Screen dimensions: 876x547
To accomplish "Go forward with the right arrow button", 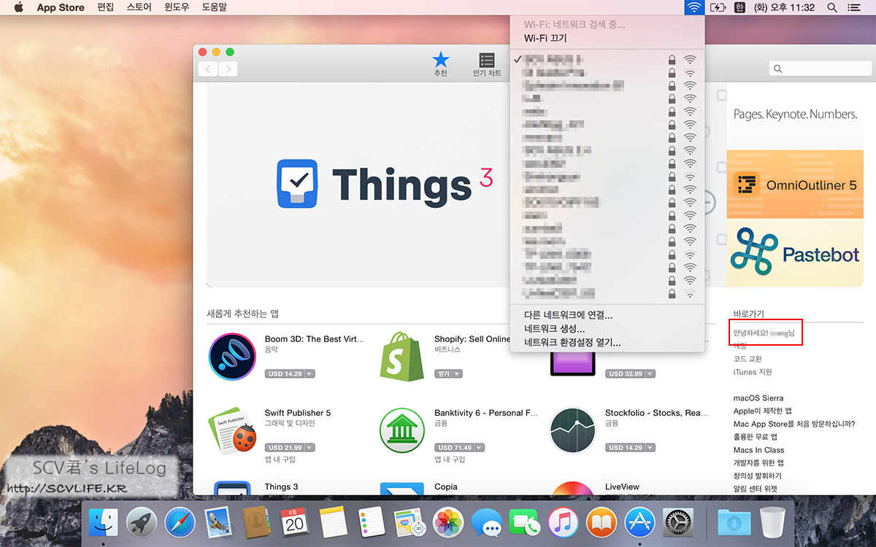I will pos(228,69).
